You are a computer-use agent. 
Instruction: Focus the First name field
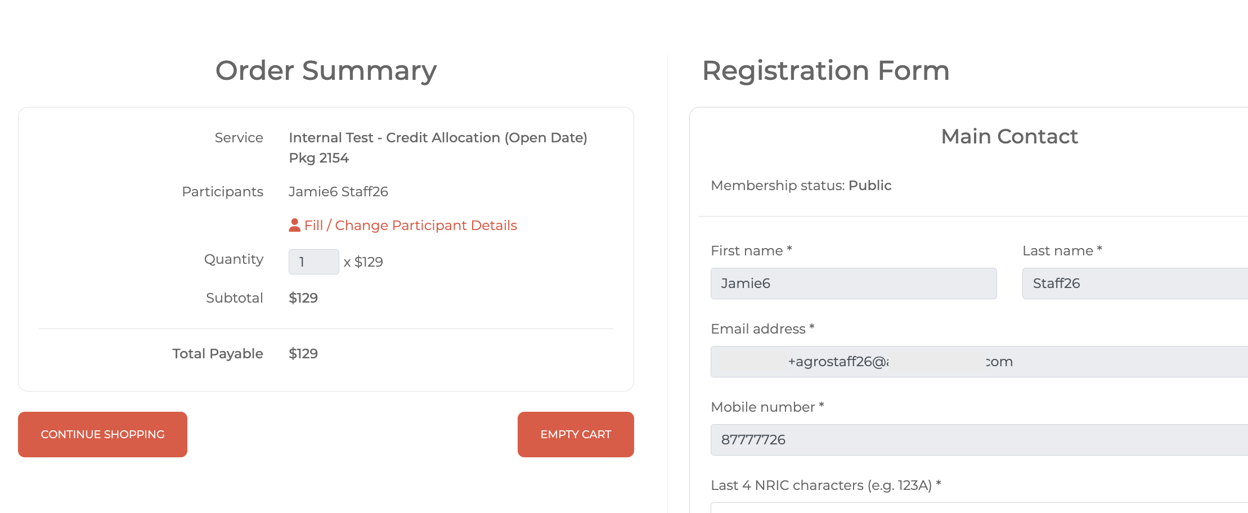853,283
